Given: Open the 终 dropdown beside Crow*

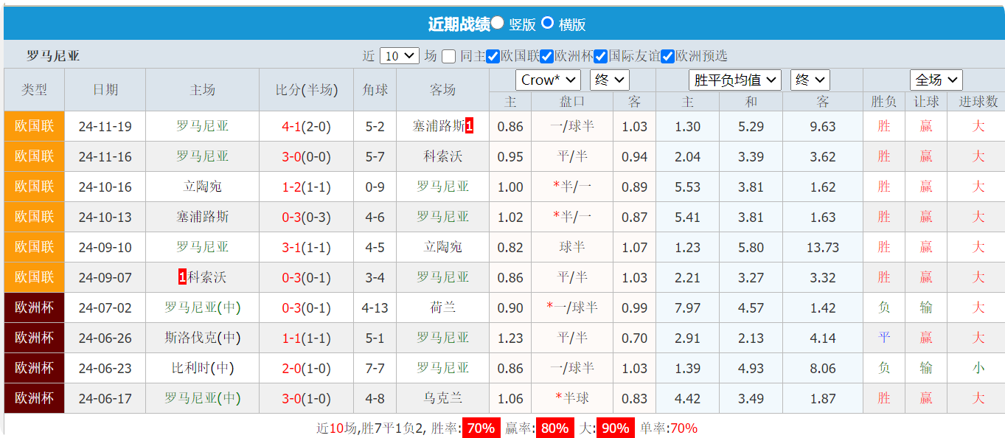Looking at the screenshot, I should pos(608,80).
